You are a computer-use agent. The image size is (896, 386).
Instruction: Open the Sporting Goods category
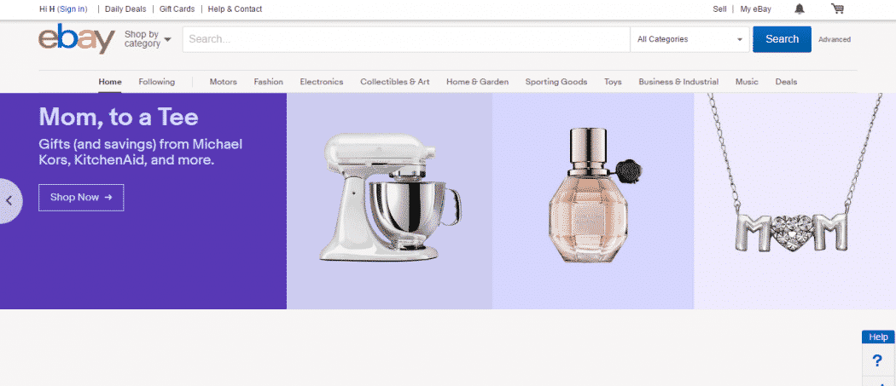coord(556,82)
